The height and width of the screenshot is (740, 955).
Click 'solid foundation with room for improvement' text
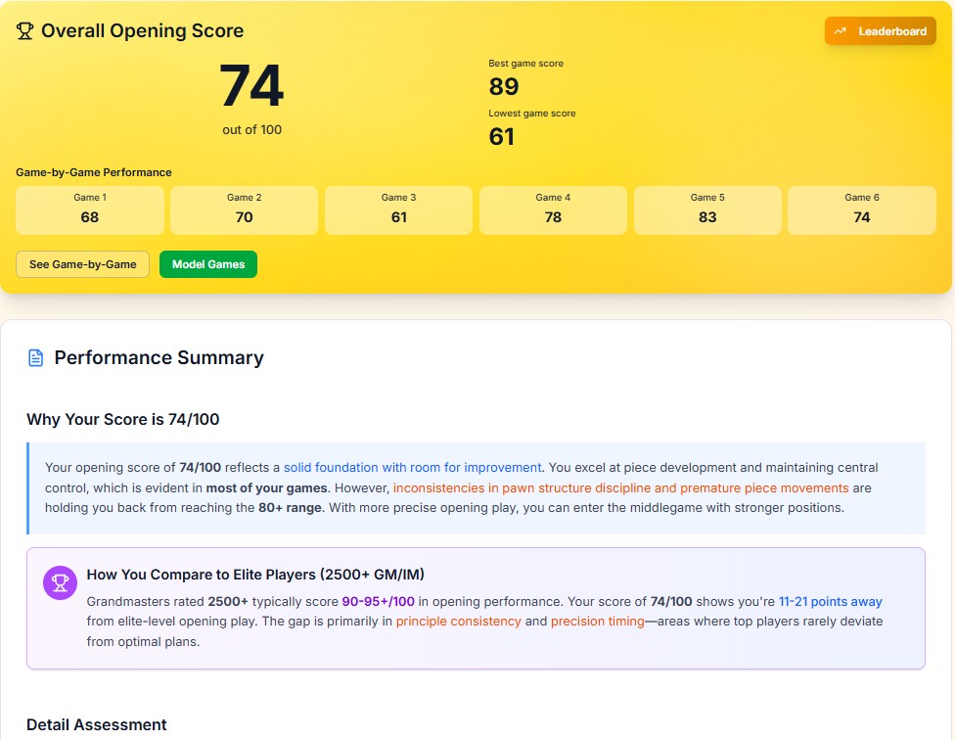(x=412, y=468)
